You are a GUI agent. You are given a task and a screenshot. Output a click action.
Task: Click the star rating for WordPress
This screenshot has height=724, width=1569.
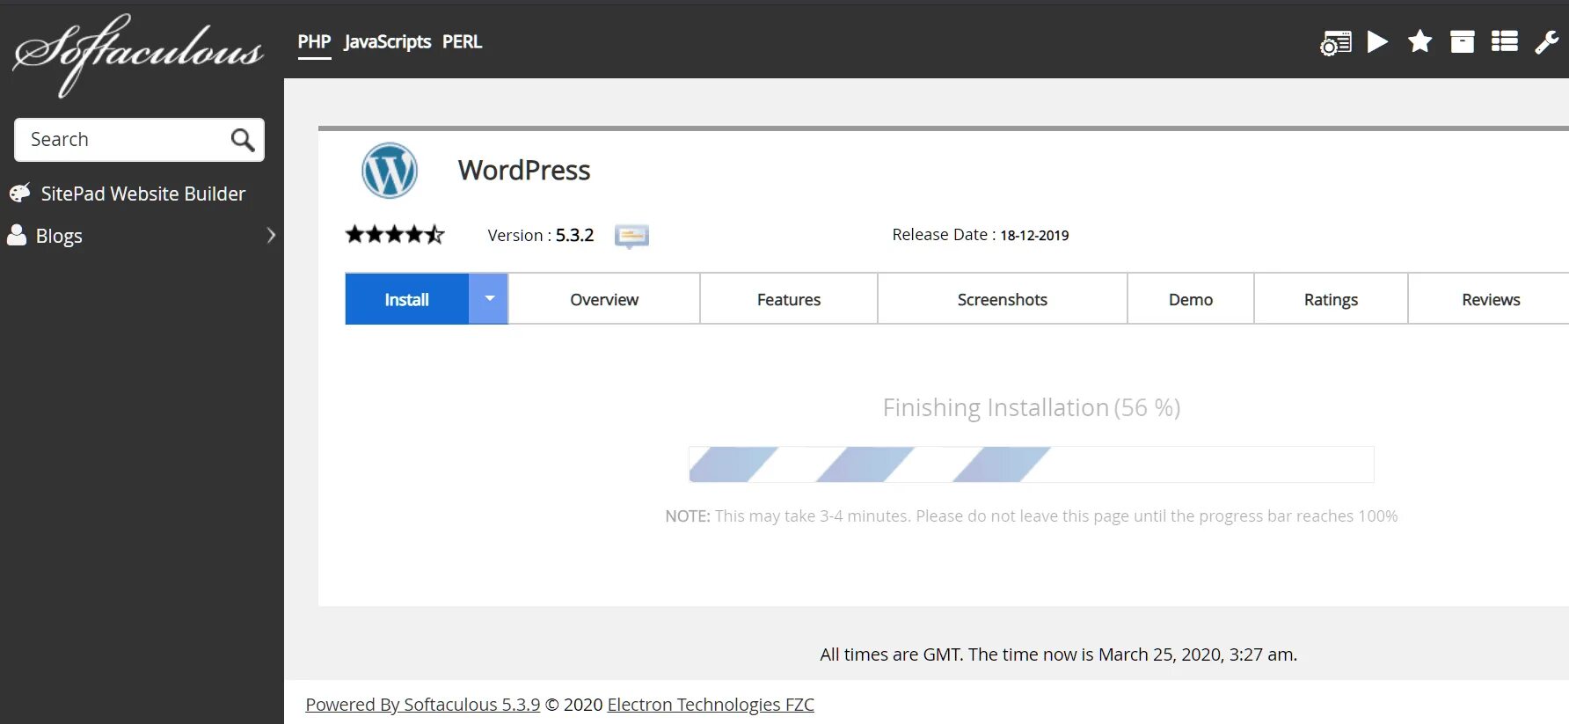(x=395, y=234)
